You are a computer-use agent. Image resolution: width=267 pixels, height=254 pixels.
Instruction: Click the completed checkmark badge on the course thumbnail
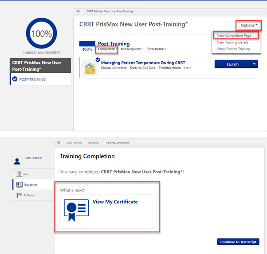point(98,60)
